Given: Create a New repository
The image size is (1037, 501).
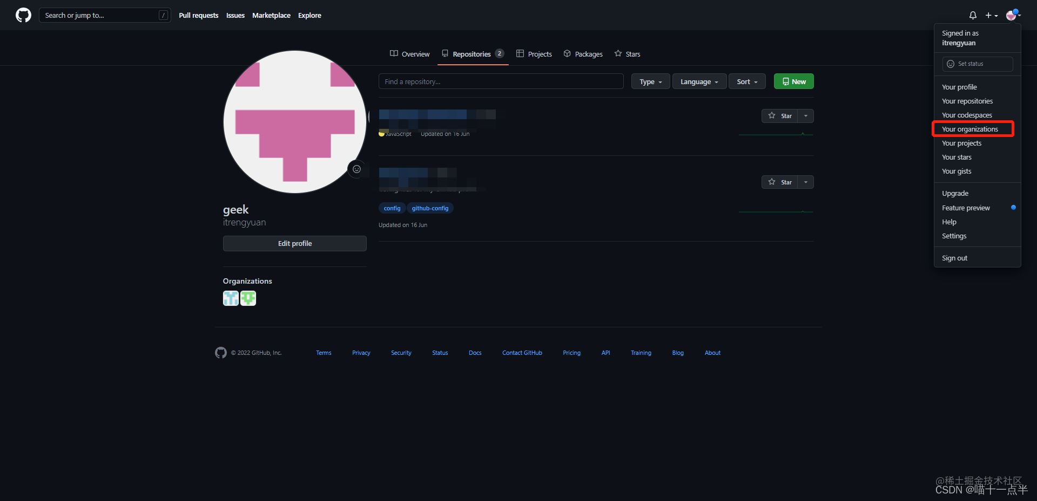Looking at the screenshot, I should tap(794, 81).
